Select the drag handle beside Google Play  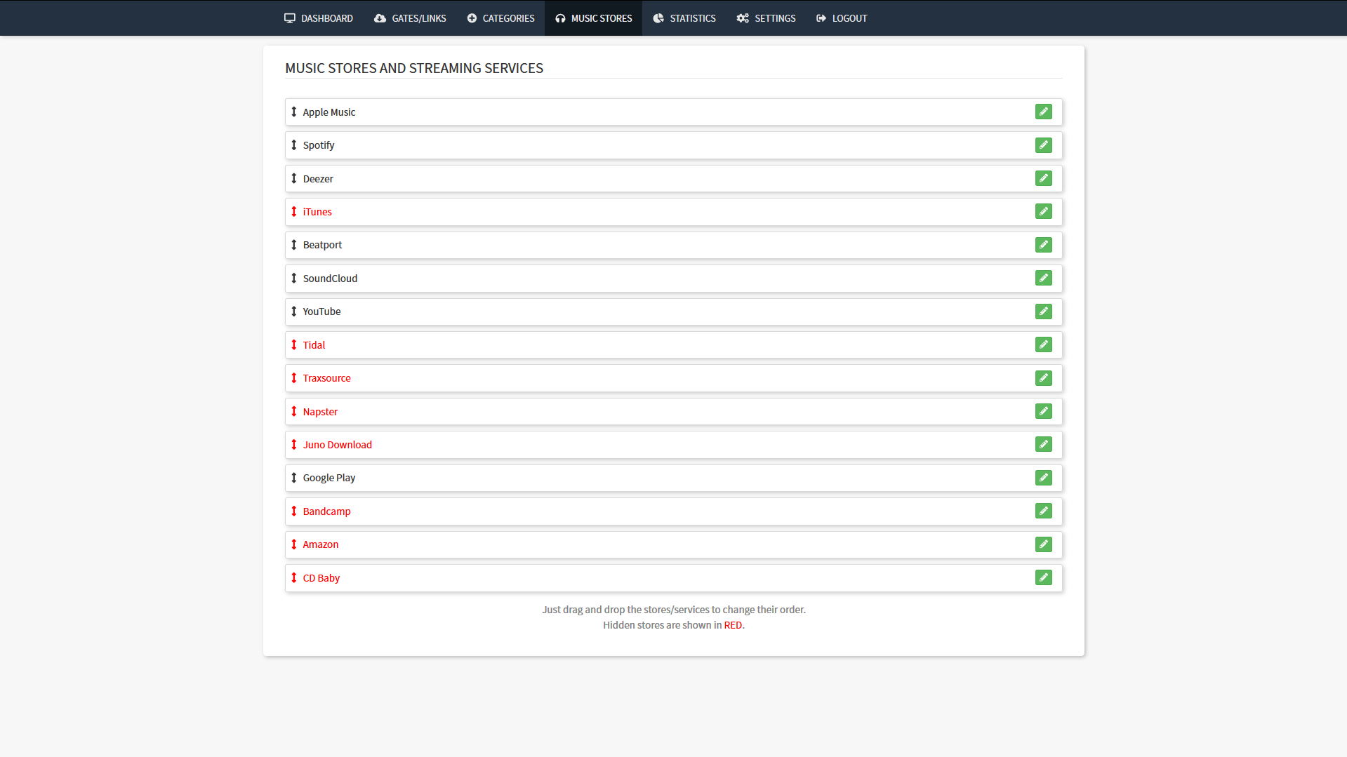[293, 478]
